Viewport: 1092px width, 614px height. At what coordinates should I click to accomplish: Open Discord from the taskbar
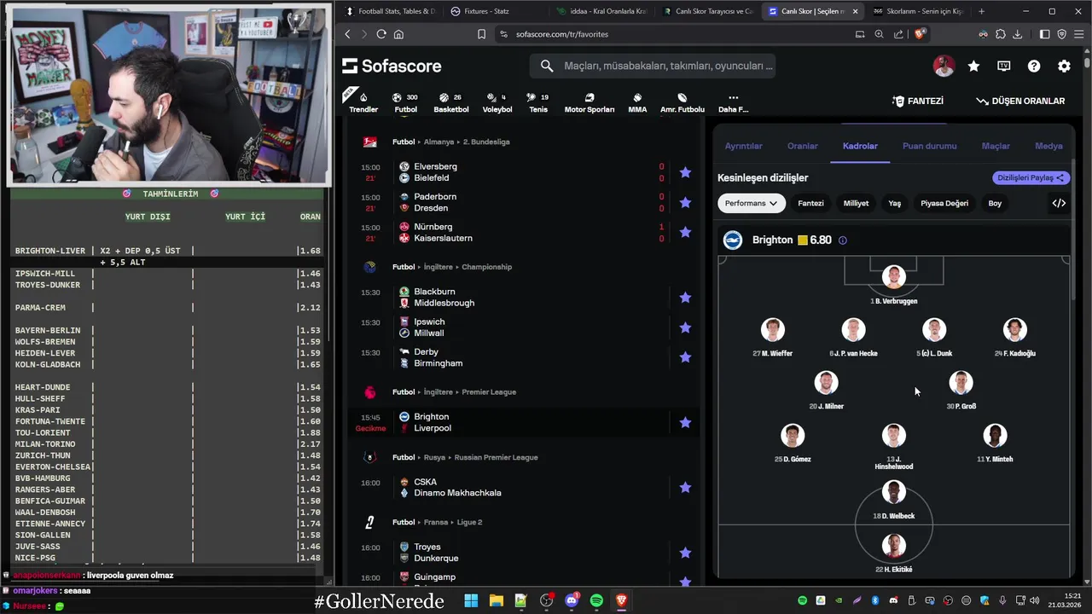point(572,601)
